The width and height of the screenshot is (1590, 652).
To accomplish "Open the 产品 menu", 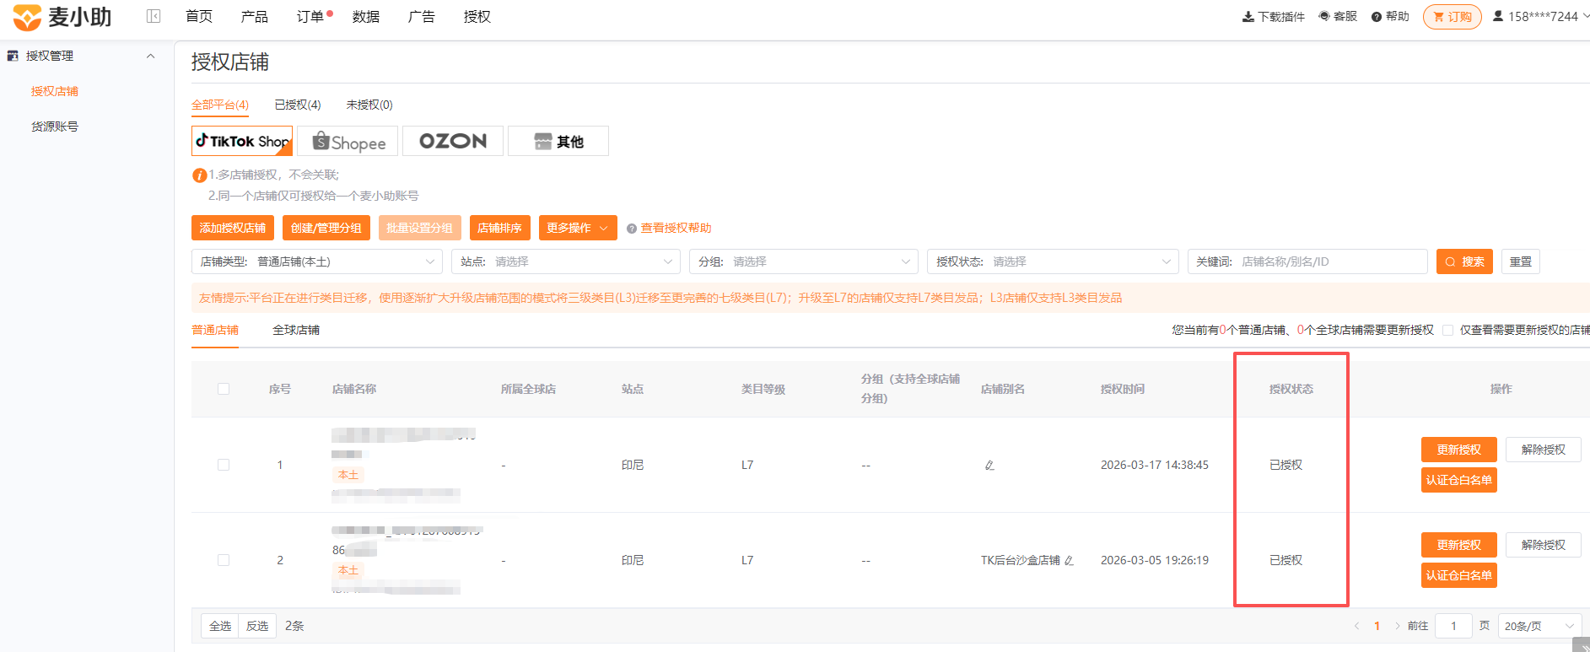I will click(x=255, y=16).
